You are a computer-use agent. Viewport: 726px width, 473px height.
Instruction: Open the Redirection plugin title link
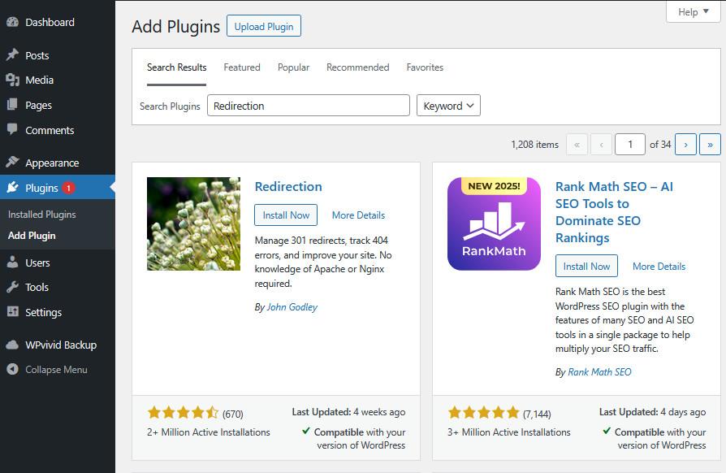point(288,186)
